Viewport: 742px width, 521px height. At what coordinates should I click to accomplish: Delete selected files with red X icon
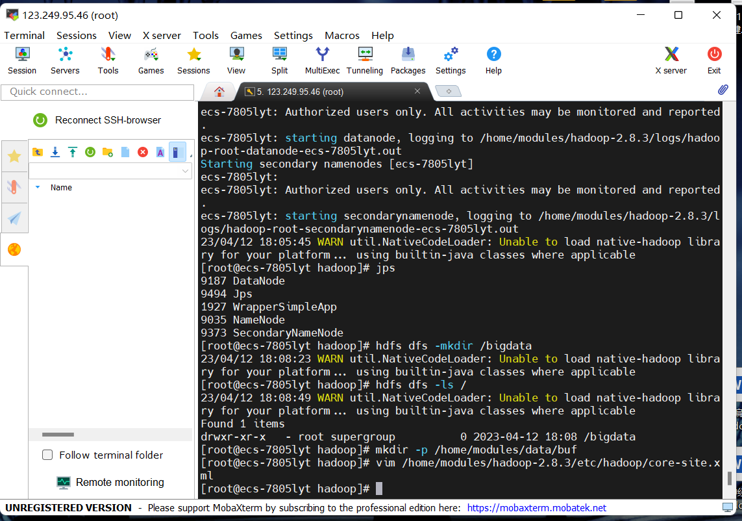[142, 152]
